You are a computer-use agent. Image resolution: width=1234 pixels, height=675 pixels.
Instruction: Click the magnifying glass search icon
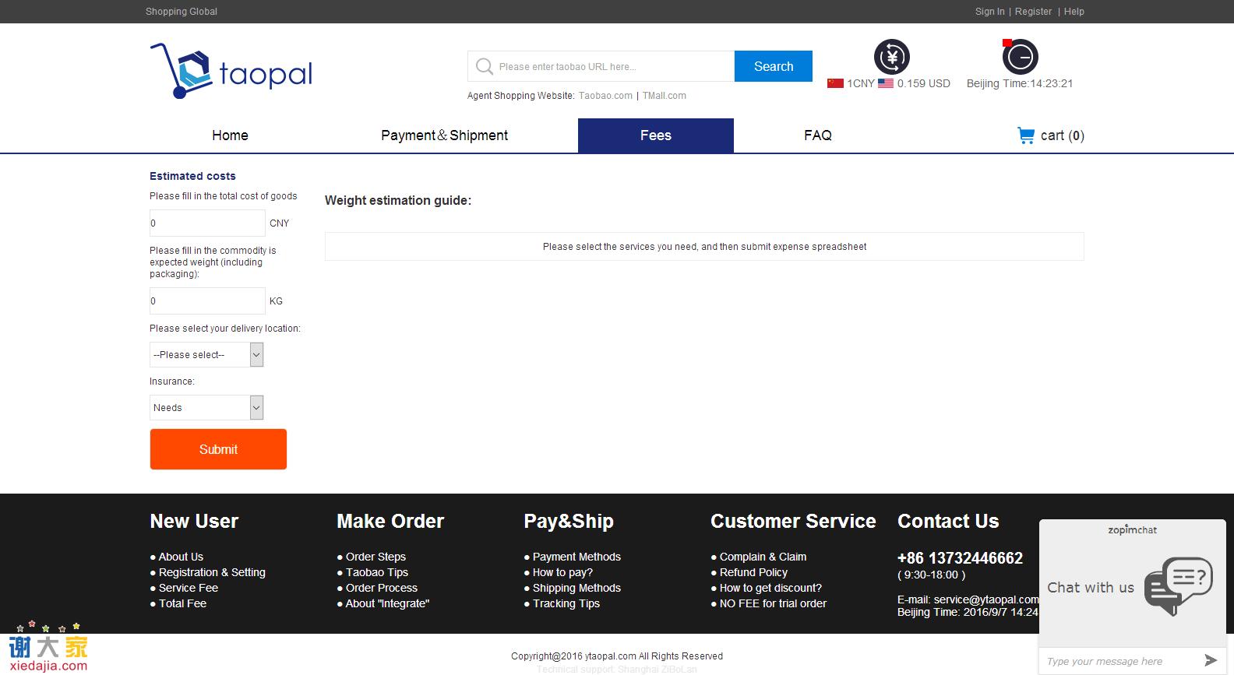point(484,67)
